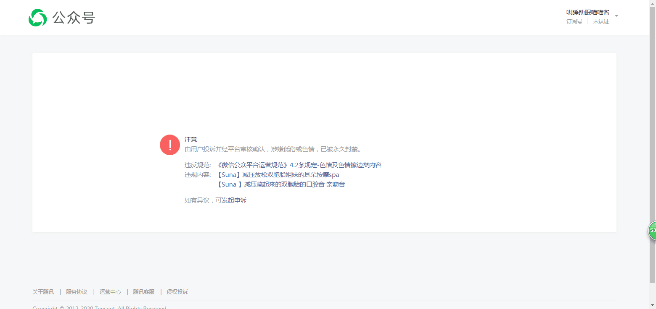Click the red exclamation warning icon
Image resolution: width=656 pixels, height=309 pixels.
170,145
